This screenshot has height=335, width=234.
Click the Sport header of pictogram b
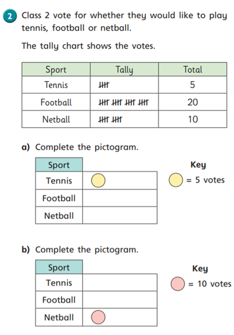tap(59, 267)
